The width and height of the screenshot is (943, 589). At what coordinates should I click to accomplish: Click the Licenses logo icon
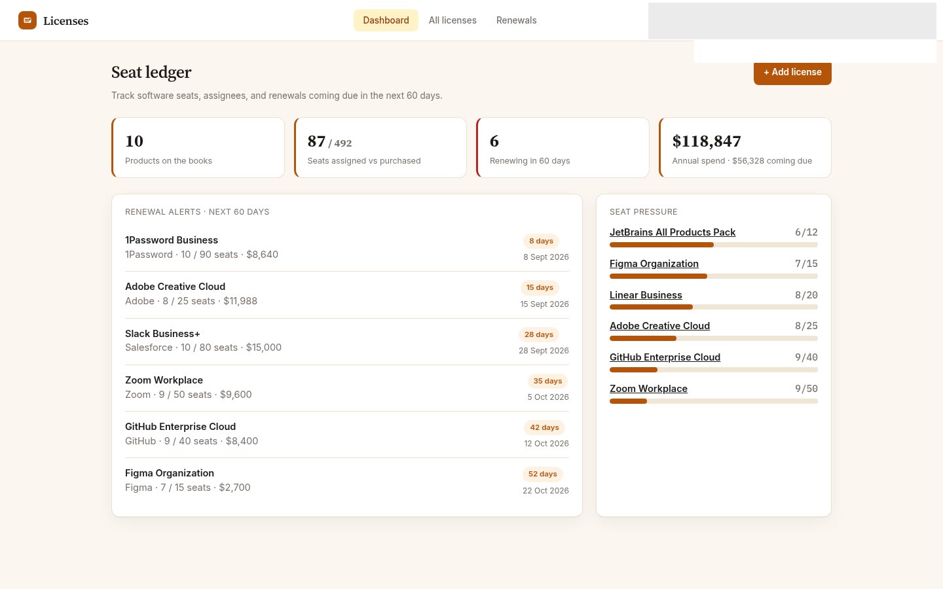point(28,20)
